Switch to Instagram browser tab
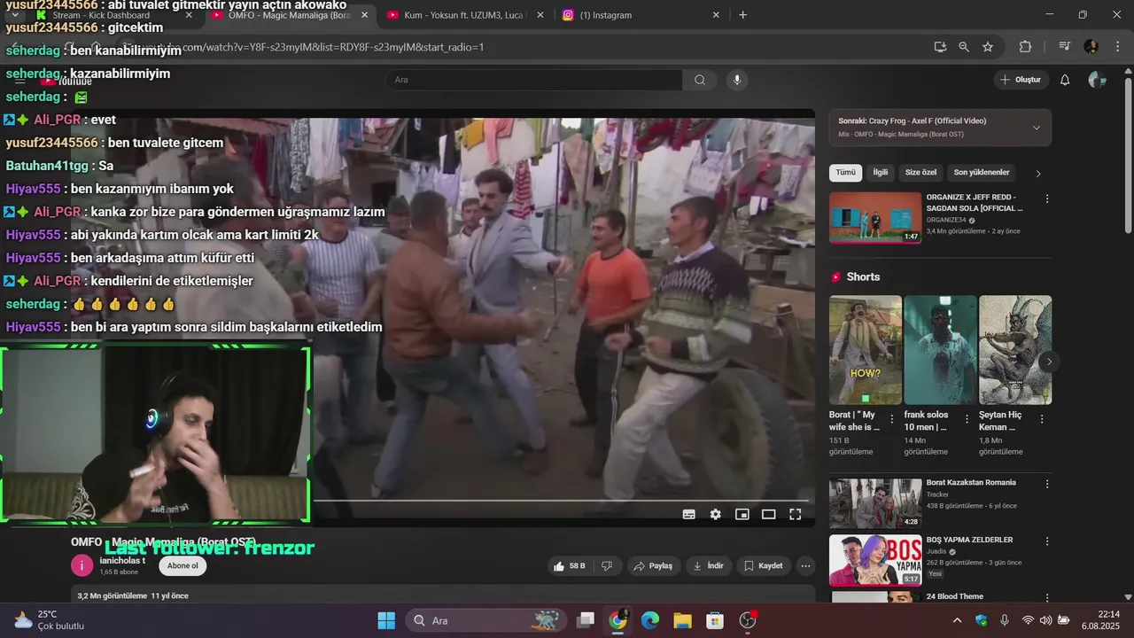1134x638 pixels. (642, 15)
